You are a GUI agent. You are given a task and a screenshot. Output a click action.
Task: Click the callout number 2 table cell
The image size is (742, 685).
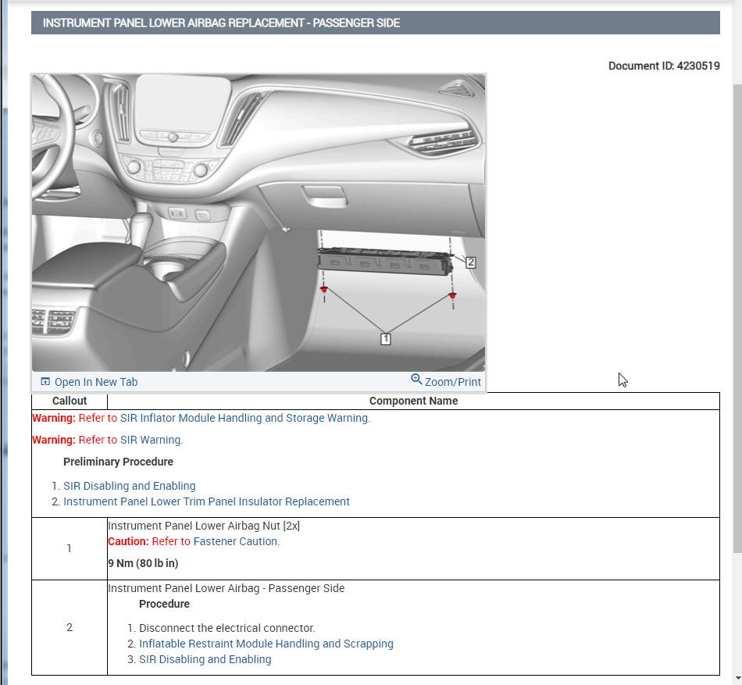(x=70, y=627)
